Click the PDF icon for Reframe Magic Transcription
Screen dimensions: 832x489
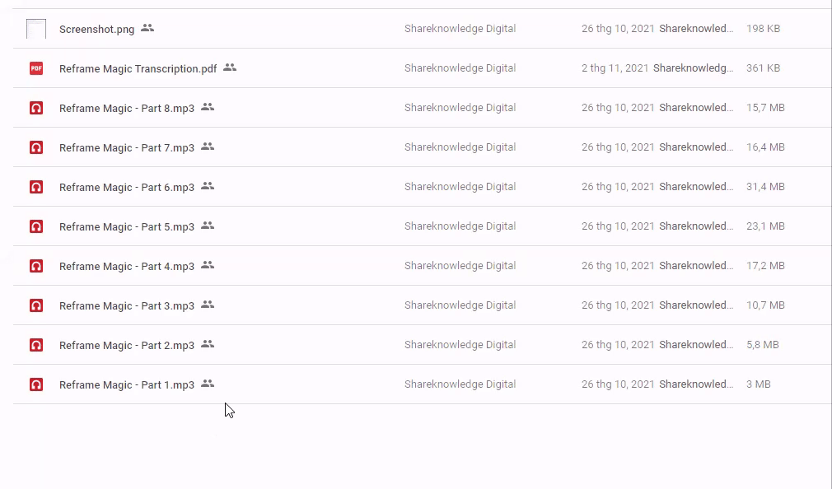click(x=36, y=68)
